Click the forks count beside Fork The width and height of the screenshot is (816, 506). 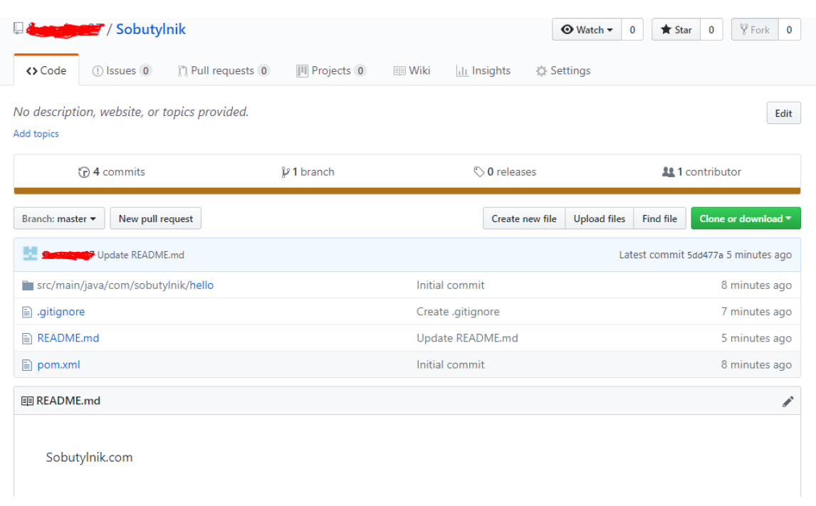tap(790, 30)
